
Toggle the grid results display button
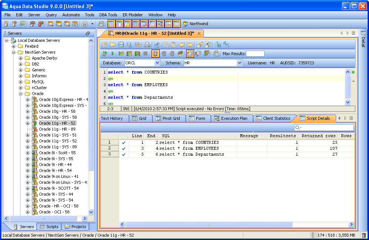point(190,54)
